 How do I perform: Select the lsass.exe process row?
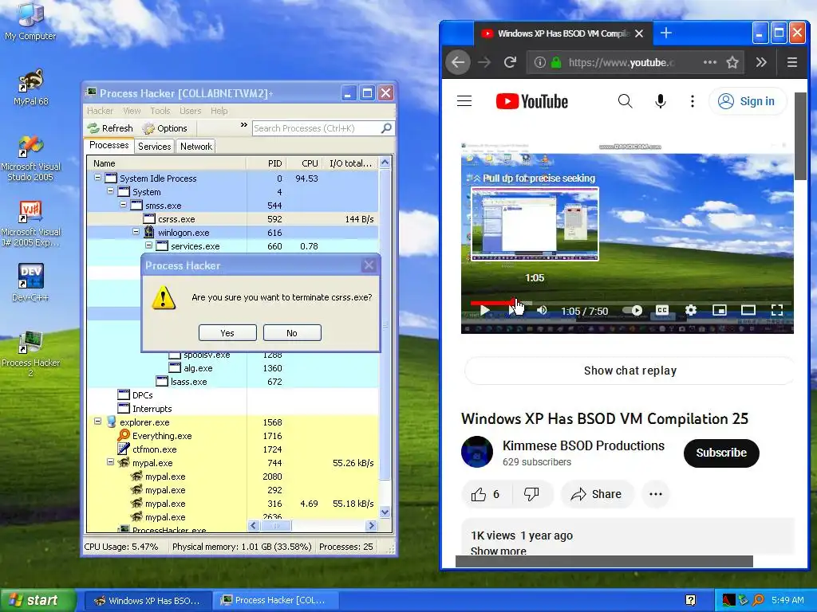point(232,382)
